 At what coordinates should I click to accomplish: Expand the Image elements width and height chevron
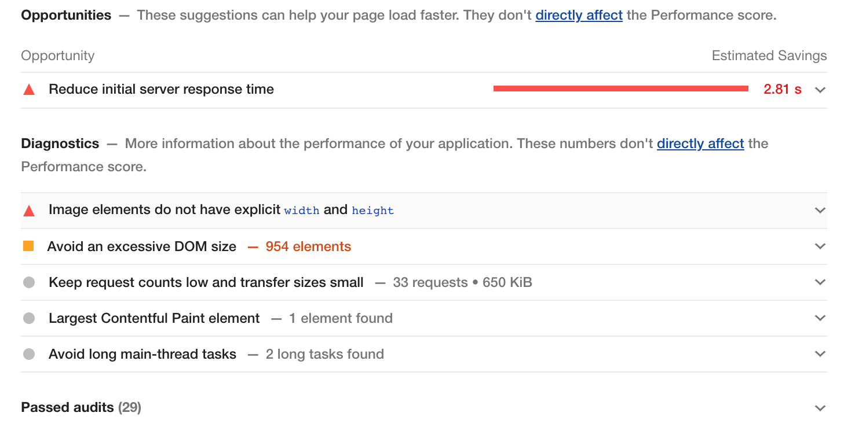(820, 211)
